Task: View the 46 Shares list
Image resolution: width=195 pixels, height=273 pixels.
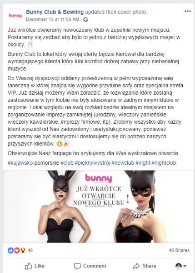Action: [179, 250]
